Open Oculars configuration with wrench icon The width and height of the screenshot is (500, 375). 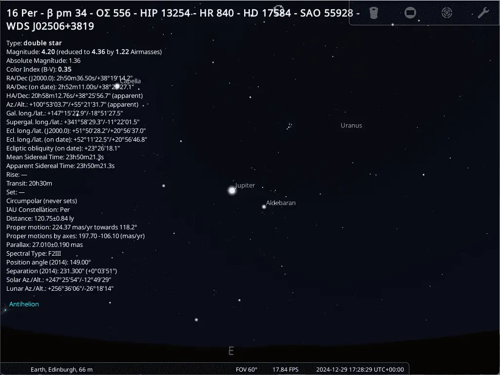coord(483,13)
